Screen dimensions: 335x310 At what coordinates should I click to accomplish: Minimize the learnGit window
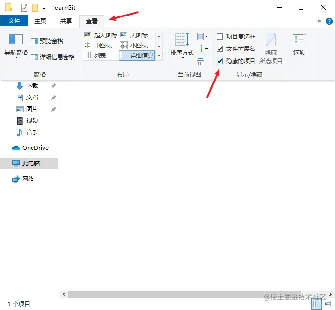pos(279,7)
